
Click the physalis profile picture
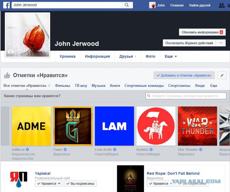[28, 35]
